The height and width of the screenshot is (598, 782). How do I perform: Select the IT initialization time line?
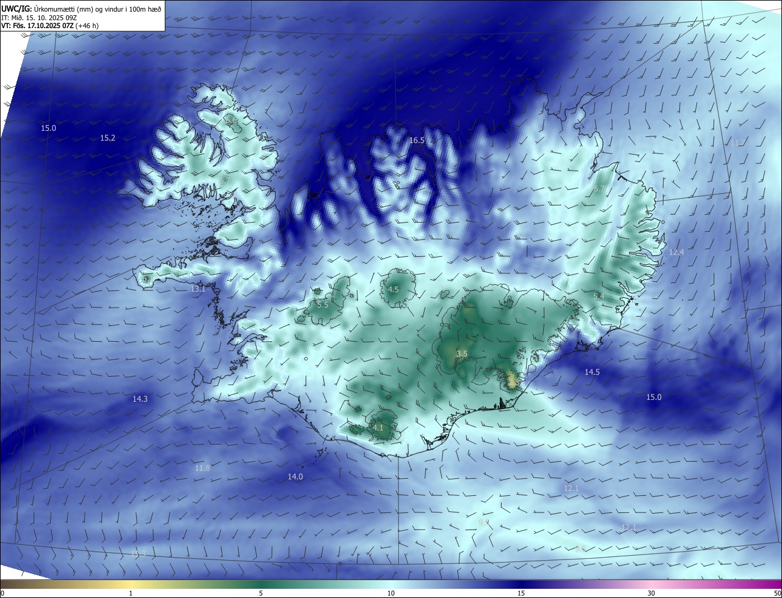(x=38, y=17)
